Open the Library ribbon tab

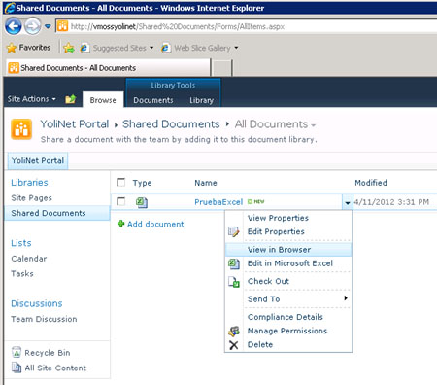coord(201,100)
